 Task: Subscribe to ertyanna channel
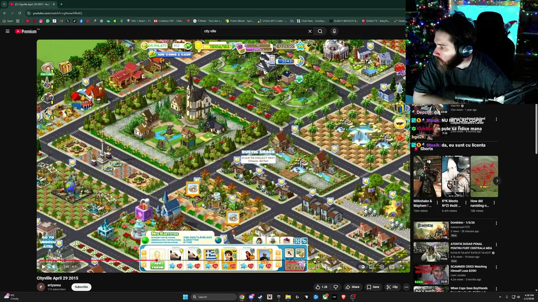[82, 287]
